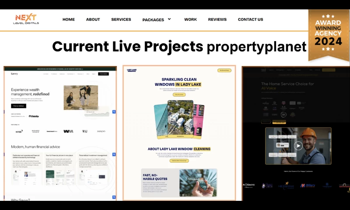350x210 pixels.
Task: Click the Award Winning Agency 2024 badge
Action: (329, 35)
